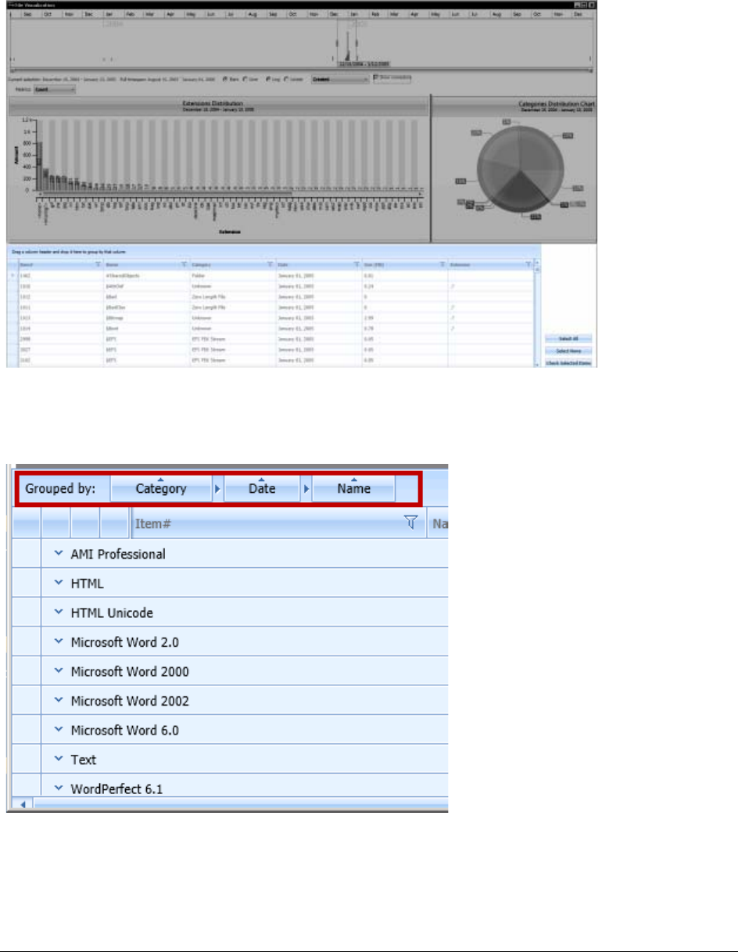
Task: Click the 'AMI Professional' group label
Action: pos(118,554)
